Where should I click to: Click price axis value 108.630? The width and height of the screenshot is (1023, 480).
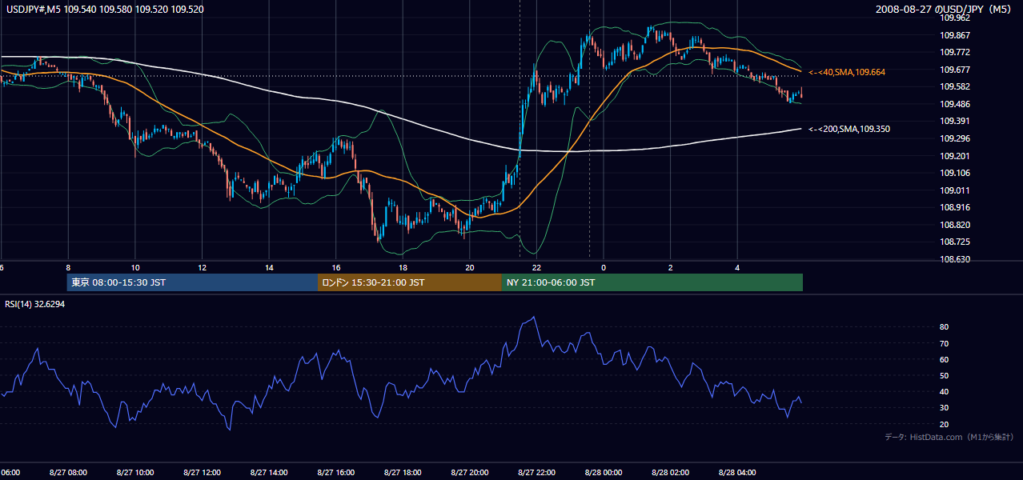click(x=953, y=259)
